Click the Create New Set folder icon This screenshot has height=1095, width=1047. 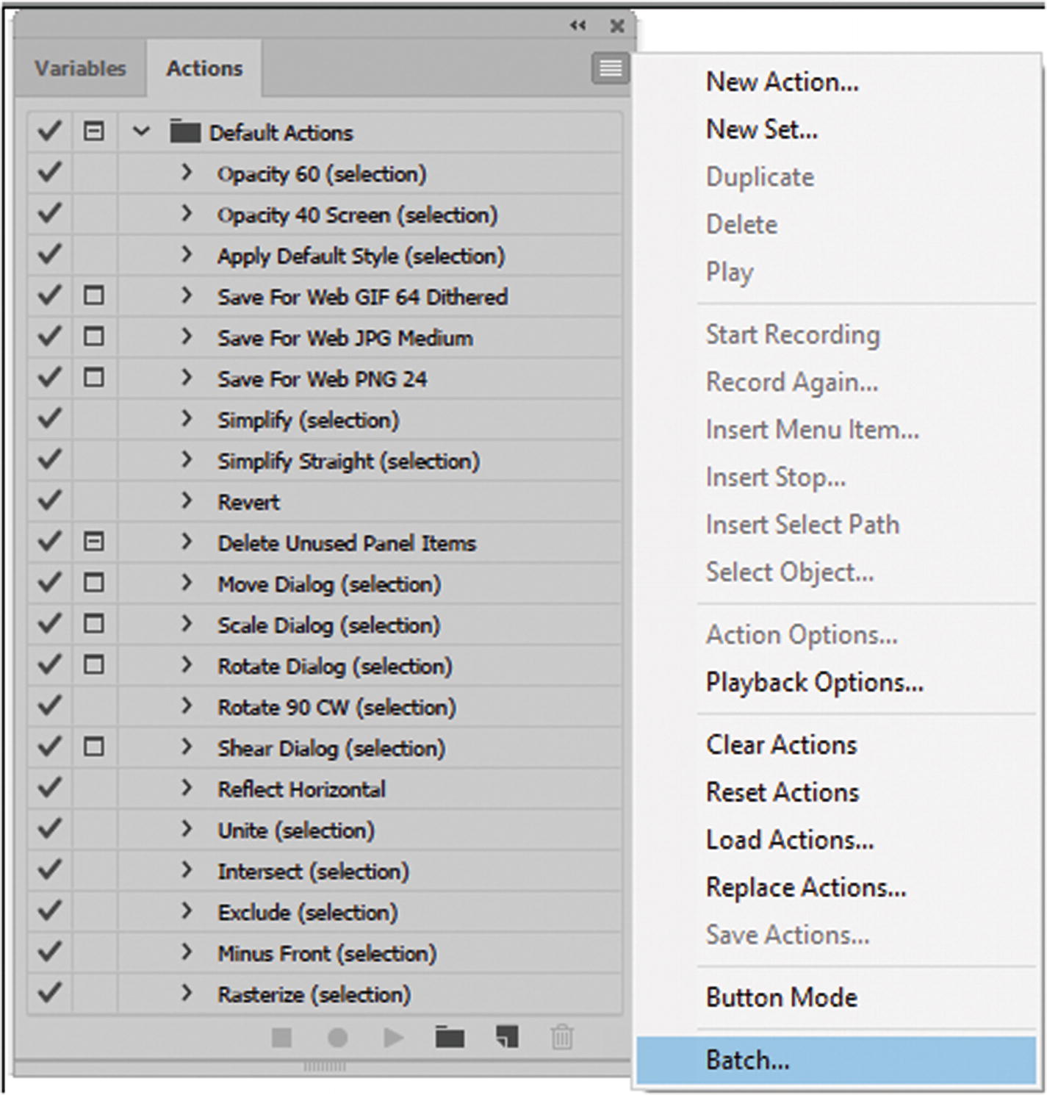450,1038
